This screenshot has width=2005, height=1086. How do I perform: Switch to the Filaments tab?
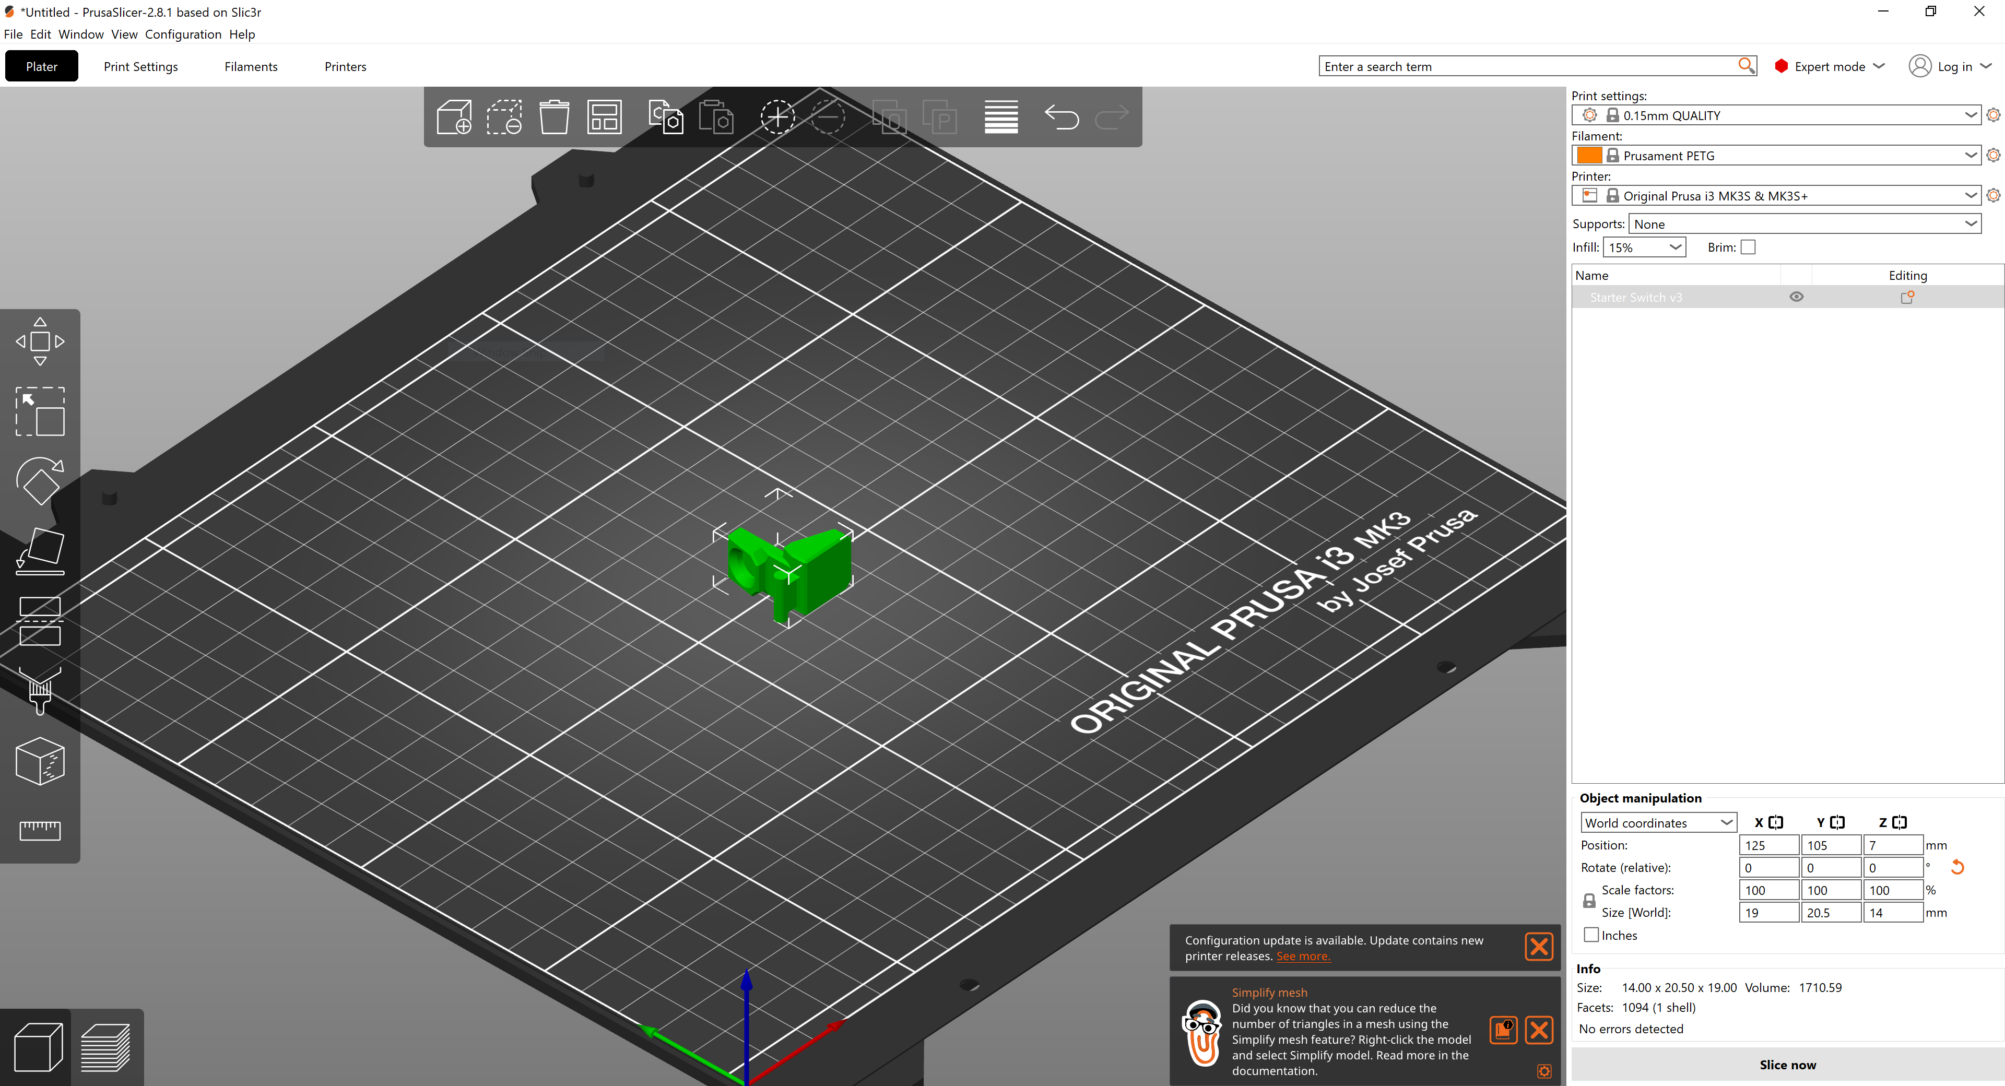pyautogui.click(x=251, y=66)
